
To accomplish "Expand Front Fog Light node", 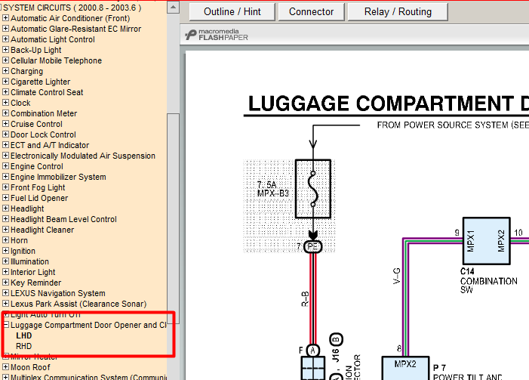I will [5, 187].
